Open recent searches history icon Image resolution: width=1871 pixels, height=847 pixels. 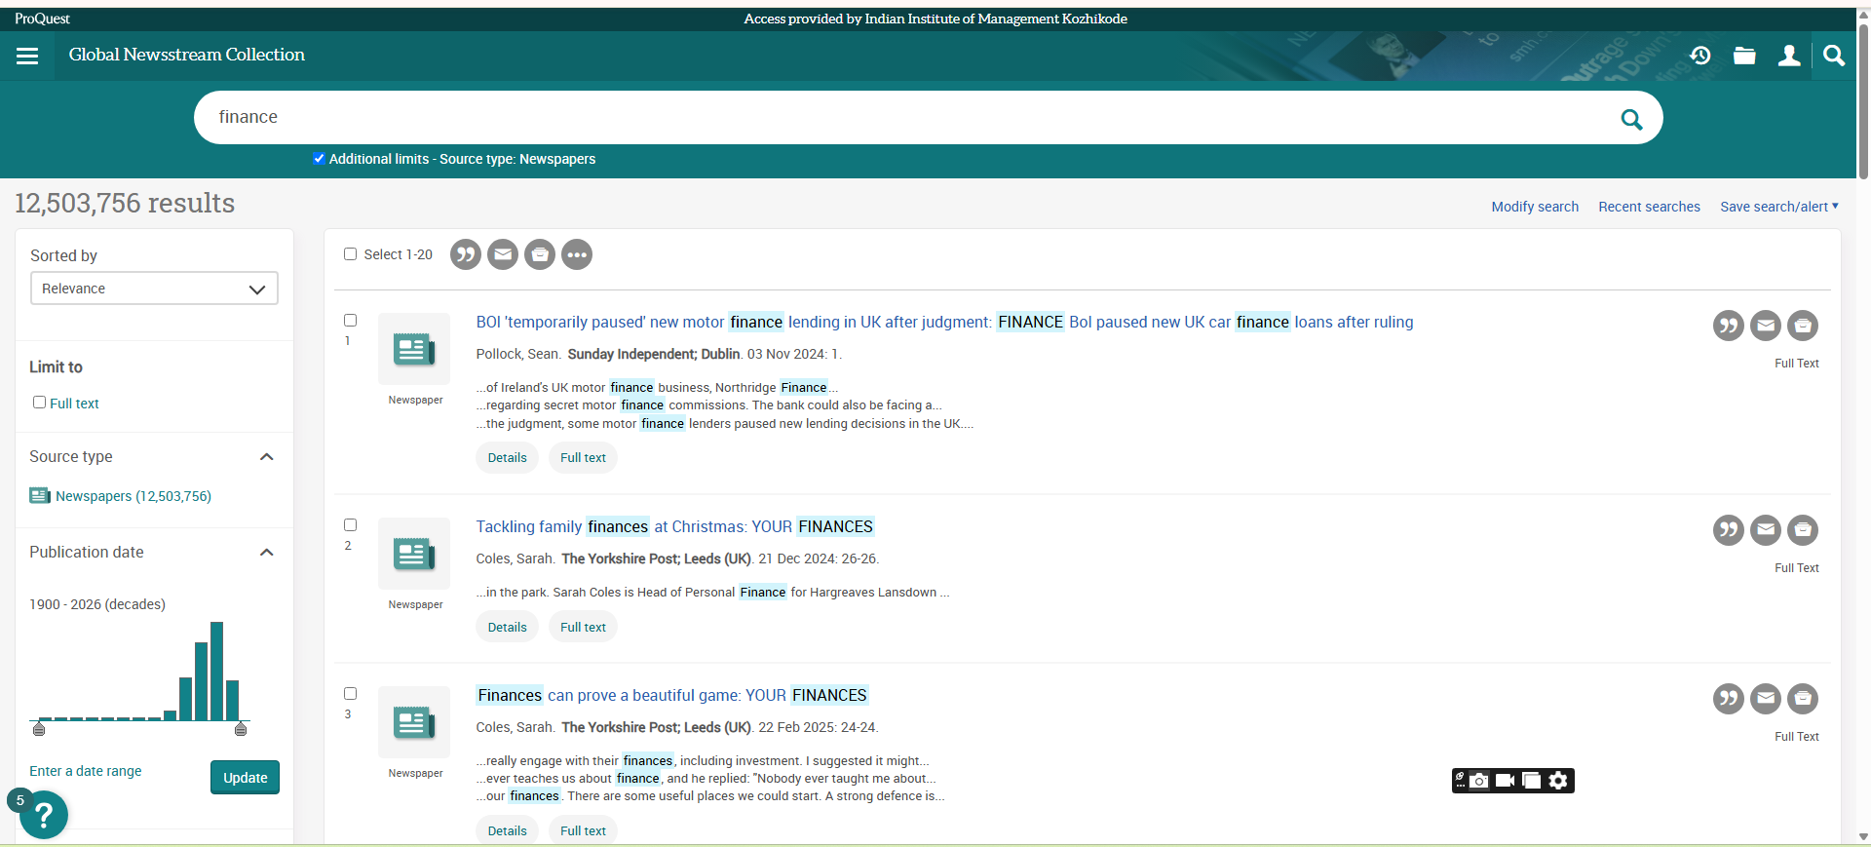tap(1700, 56)
